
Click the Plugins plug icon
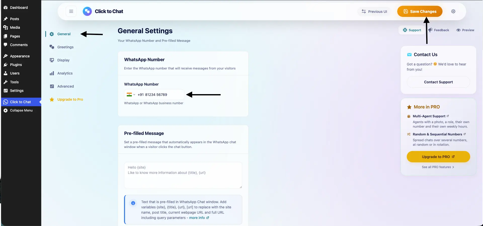6,65
